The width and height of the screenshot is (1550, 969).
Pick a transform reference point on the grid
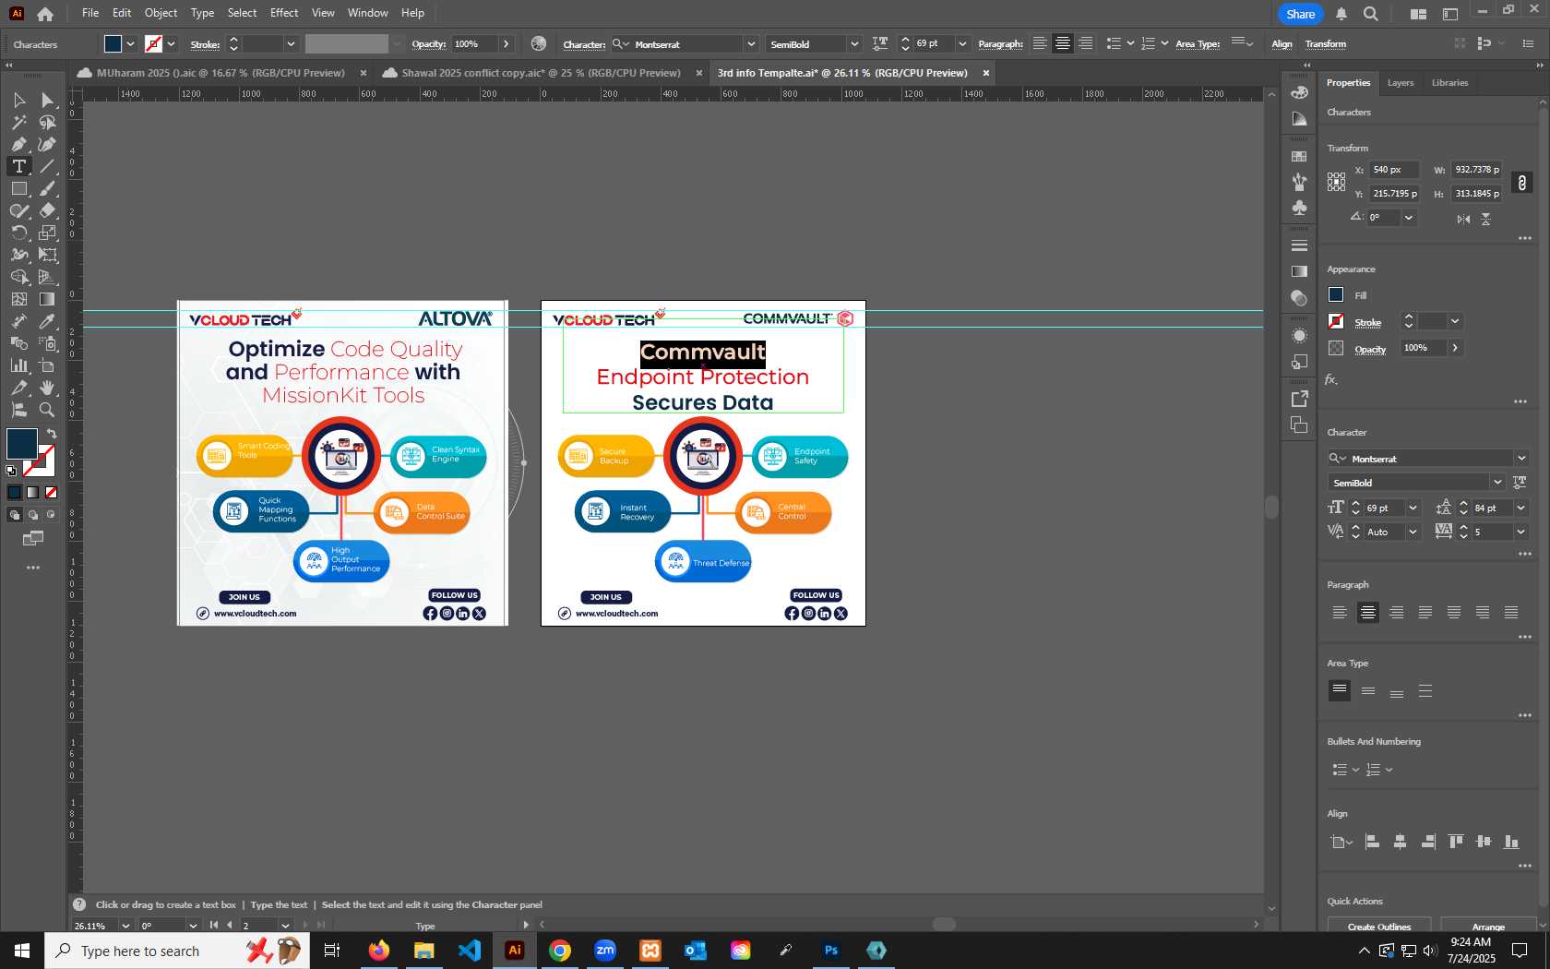click(x=1336, y=182)
